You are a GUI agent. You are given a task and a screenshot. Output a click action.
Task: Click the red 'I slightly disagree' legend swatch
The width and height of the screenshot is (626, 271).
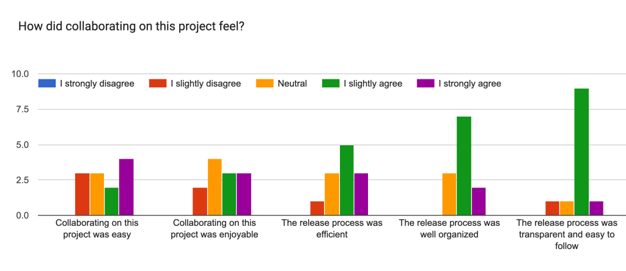tap(158, 83)
